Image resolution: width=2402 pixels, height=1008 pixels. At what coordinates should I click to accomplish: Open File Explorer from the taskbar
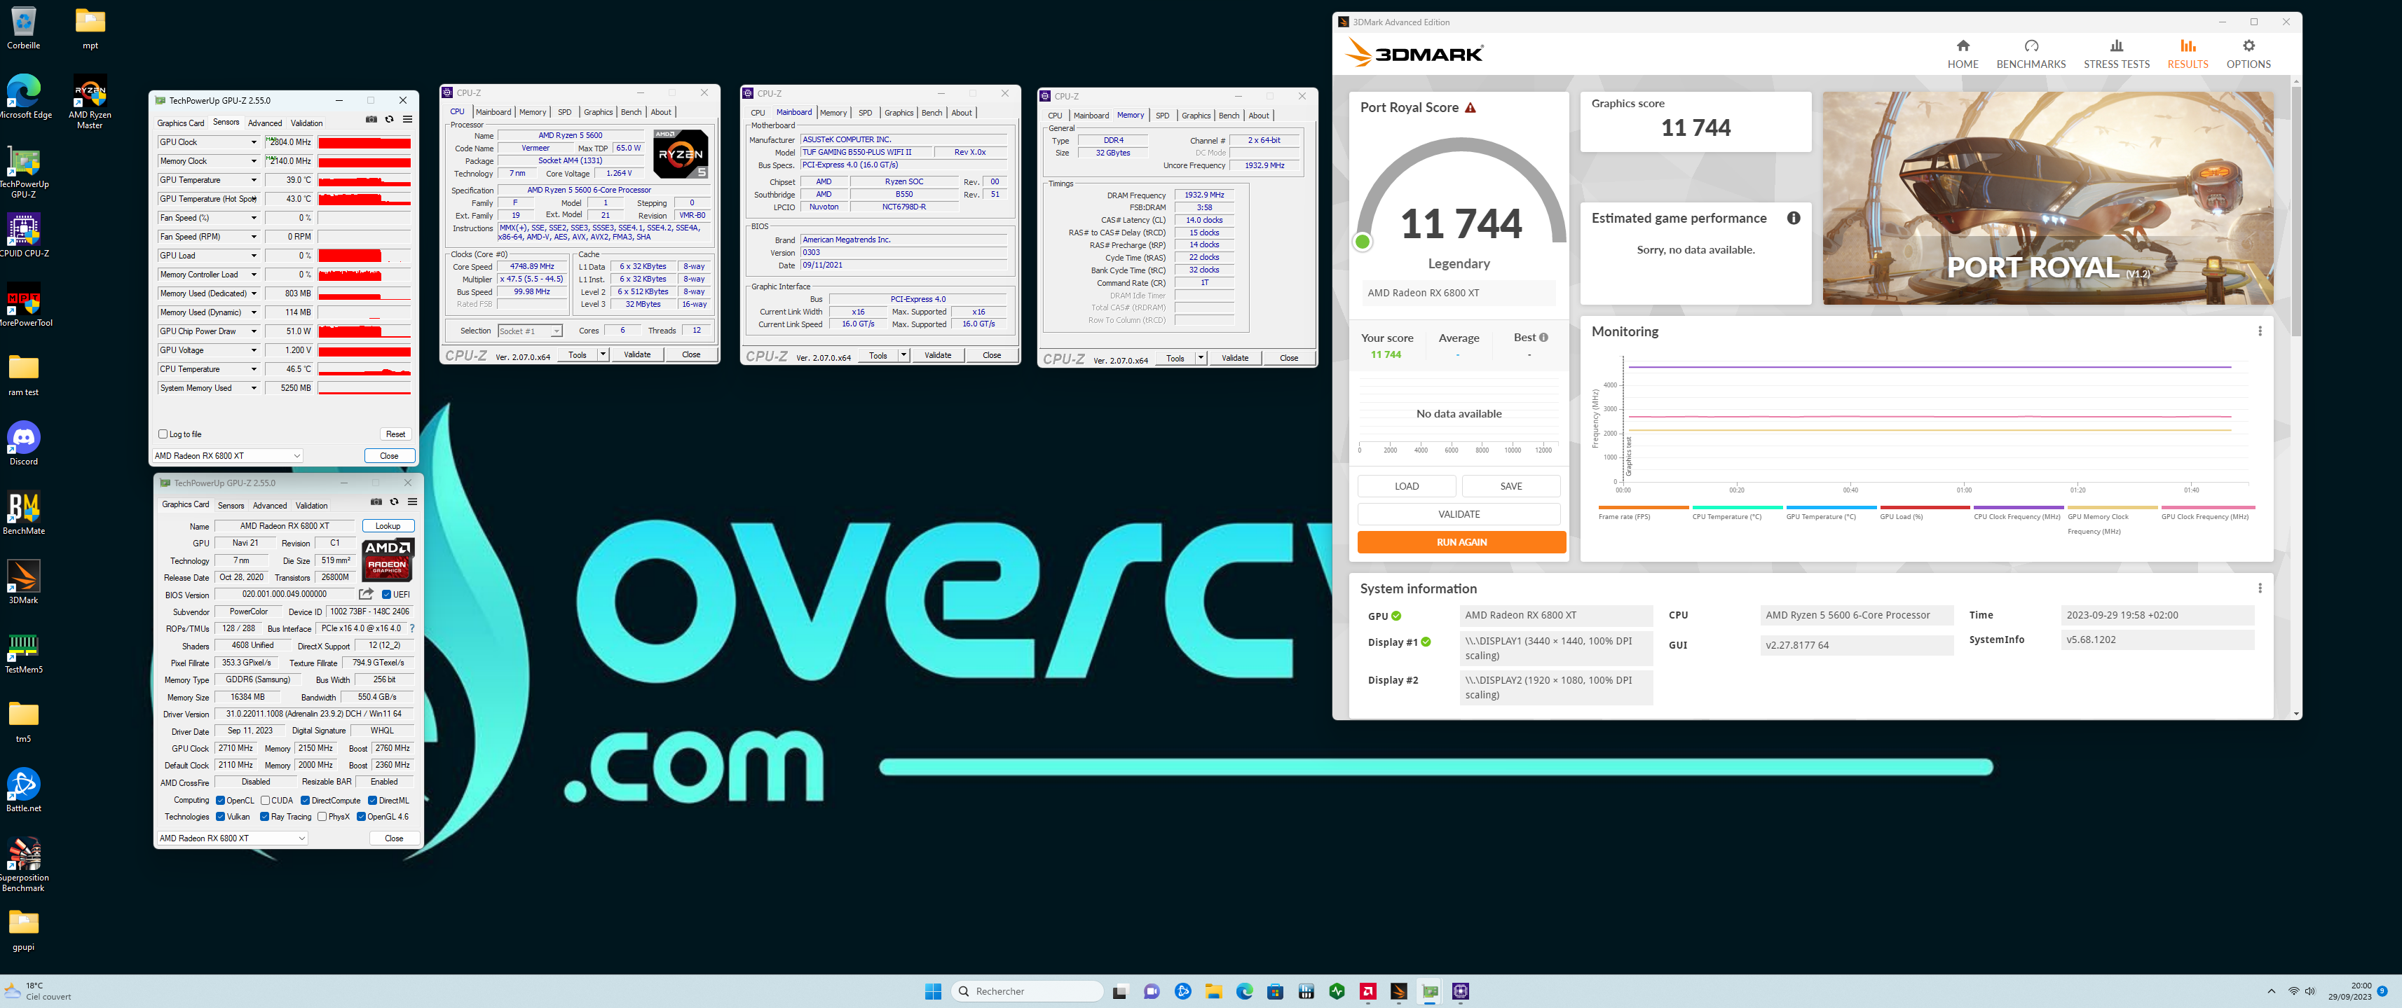pos(1213,991)
